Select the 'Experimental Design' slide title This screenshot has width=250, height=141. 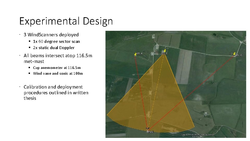(x=66, y=21)
